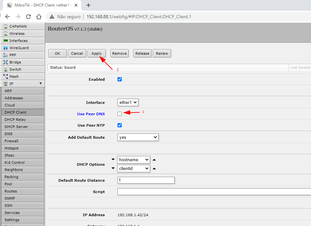Image resolution: width=311 pixels, height=226 pixels.
Task: Click the Apply button
Action: click(96, 53)
